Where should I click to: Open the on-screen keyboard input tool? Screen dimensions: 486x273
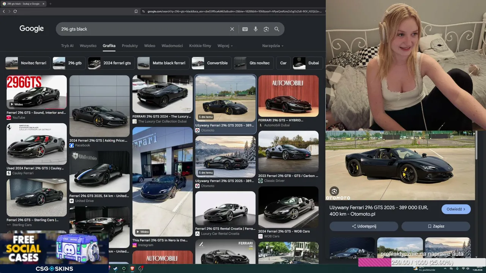coord(245,29)
